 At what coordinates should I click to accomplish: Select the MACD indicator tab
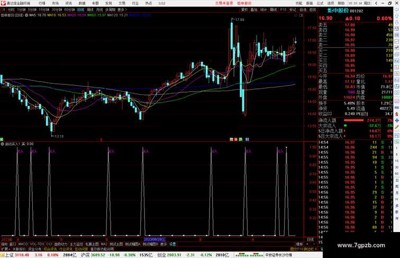tap(23, 244)
